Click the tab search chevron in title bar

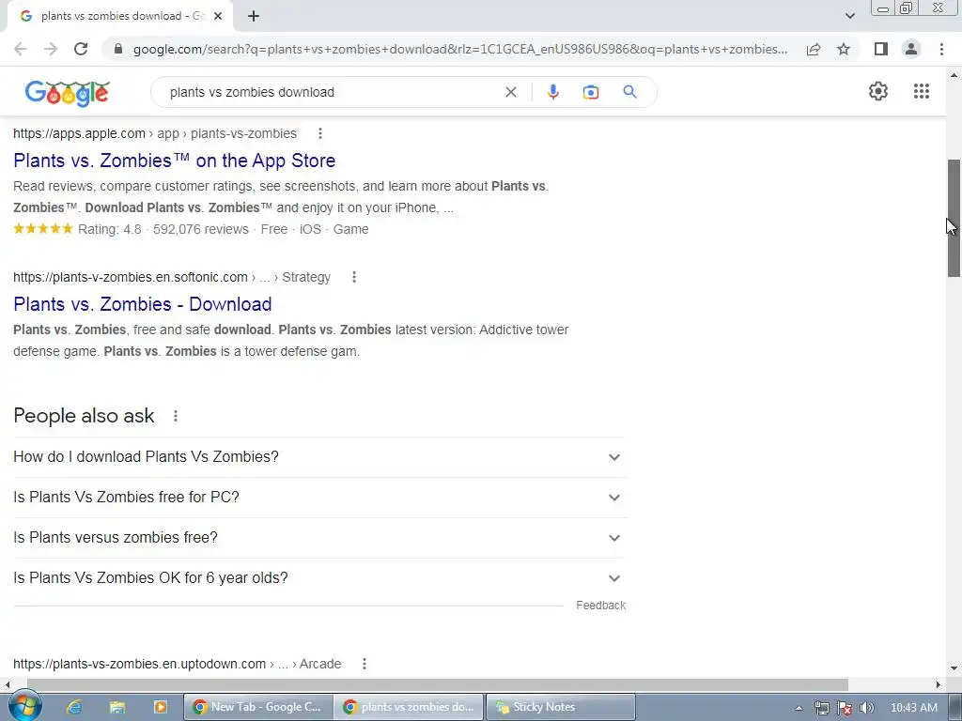[x=849, y=16]
